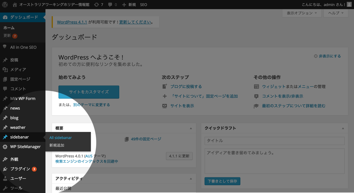The image size is (354, 193).
Task: Click the media icon next to メディア
Action: tap(5, 70)
